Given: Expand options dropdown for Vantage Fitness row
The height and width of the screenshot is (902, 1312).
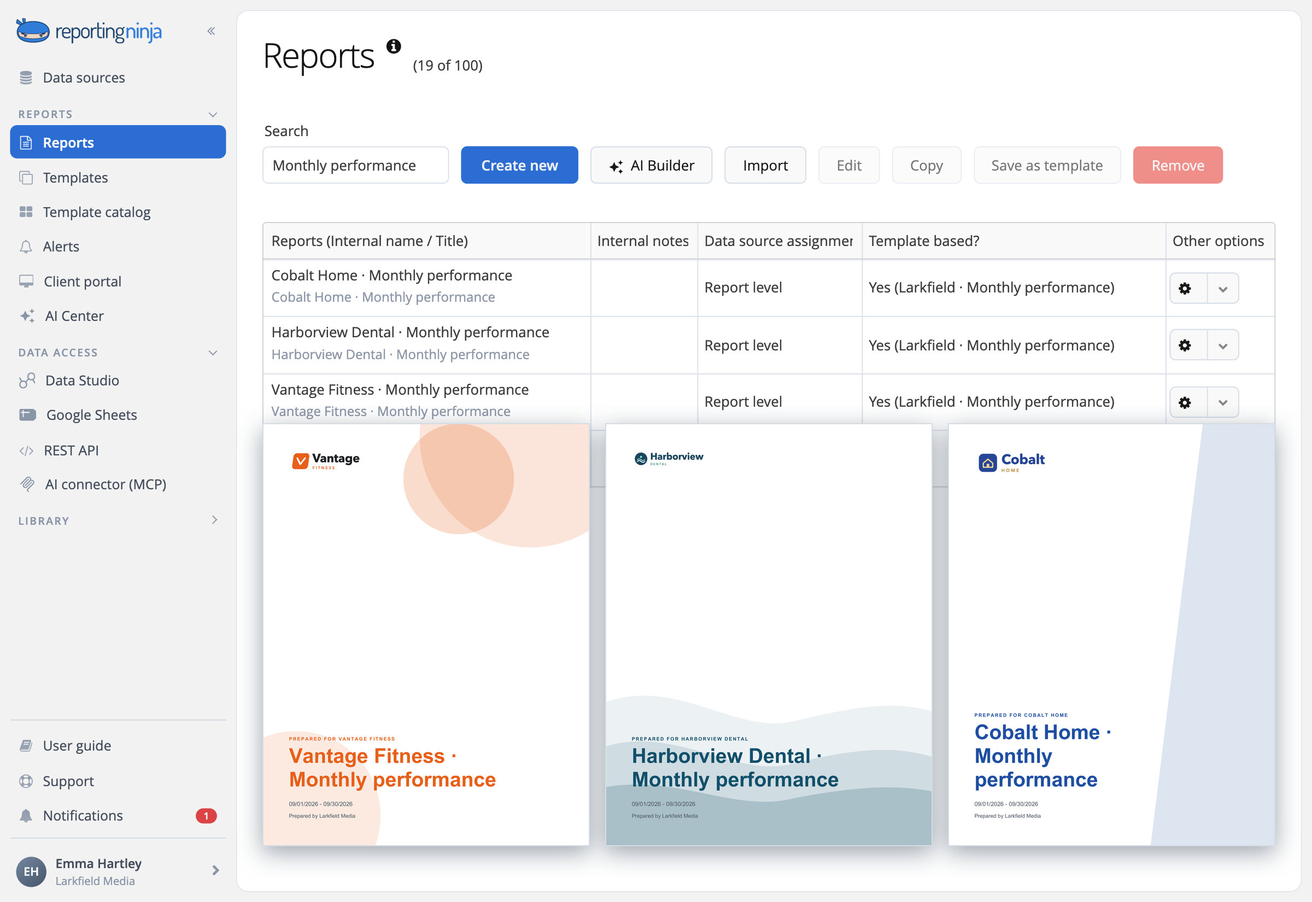Looking at the screenshot, I should (x=1223, y=403).
